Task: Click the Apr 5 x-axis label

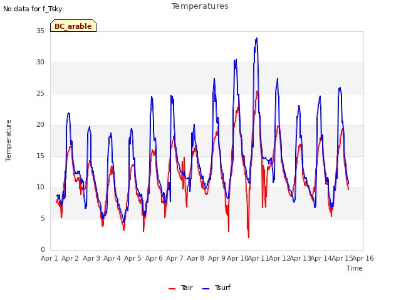Action: 133,258
